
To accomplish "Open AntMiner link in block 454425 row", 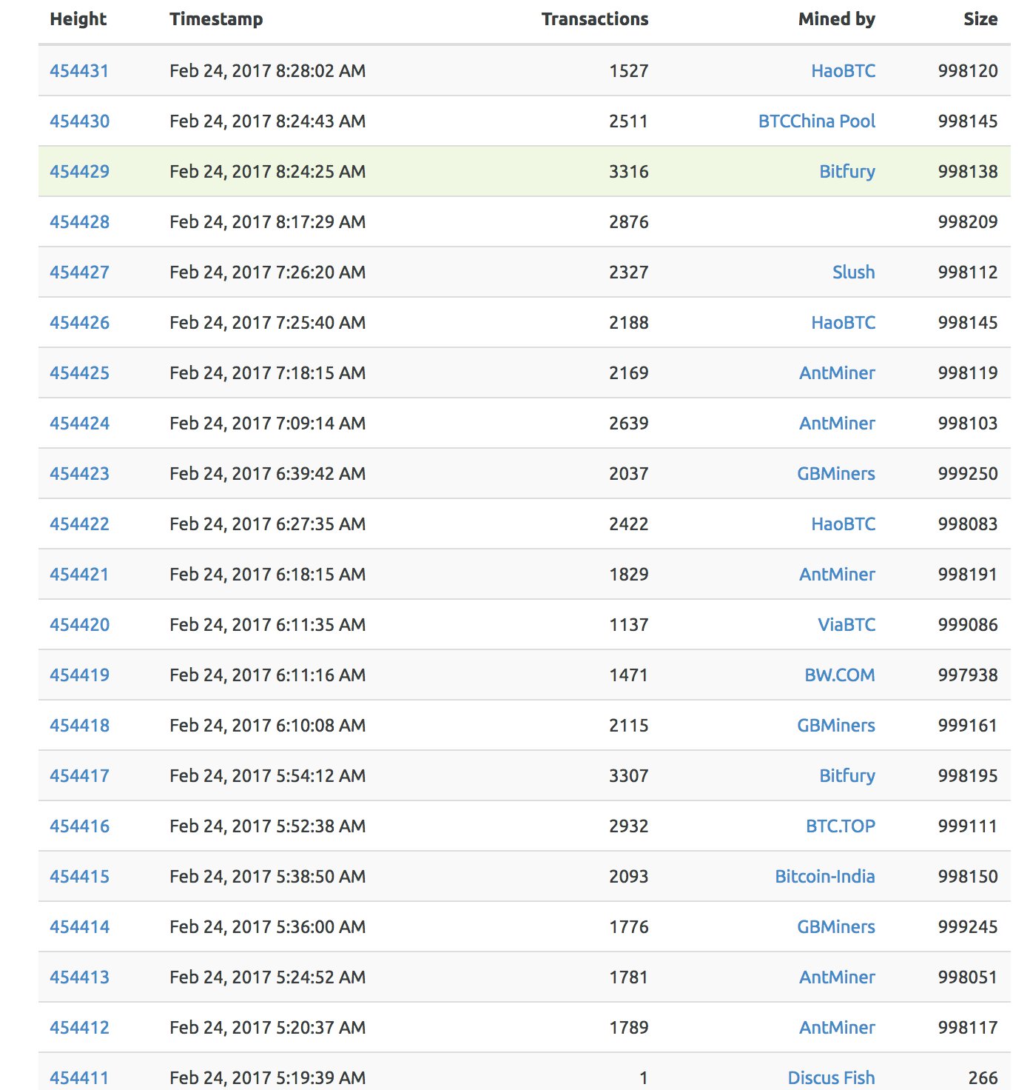I will point(837,373).
